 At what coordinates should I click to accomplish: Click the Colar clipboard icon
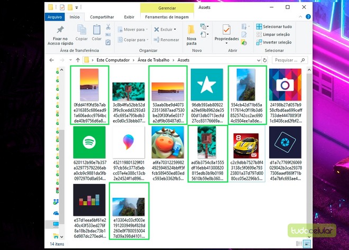coord(97,30)
